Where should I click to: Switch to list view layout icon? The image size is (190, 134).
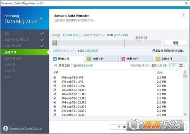coord(173,66)
